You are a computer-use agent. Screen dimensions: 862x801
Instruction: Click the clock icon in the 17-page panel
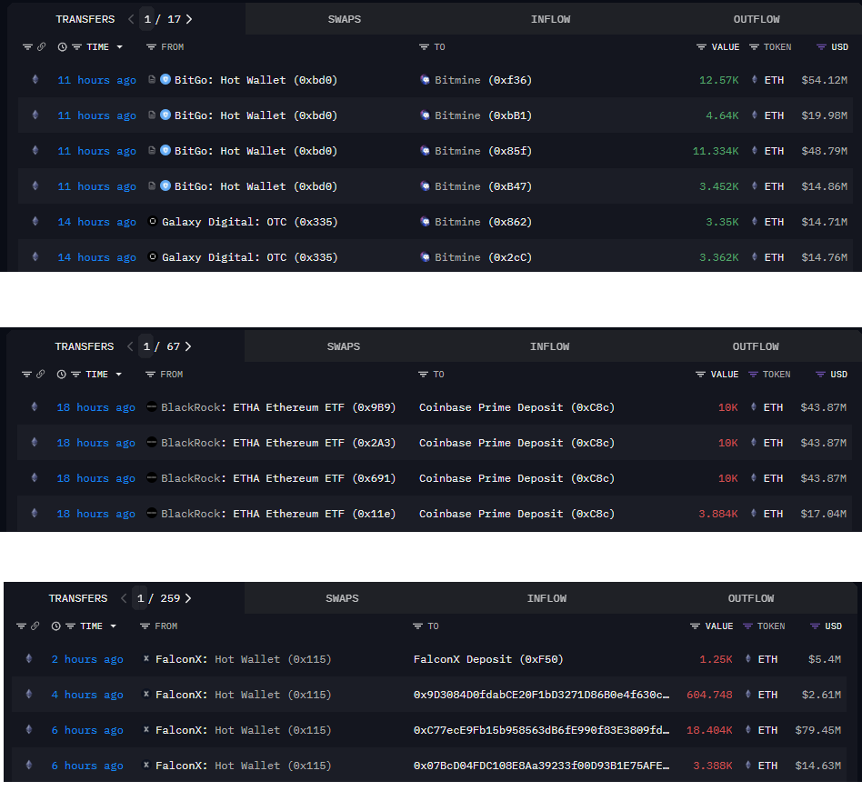pyautogui.click(x=62, y=47)
